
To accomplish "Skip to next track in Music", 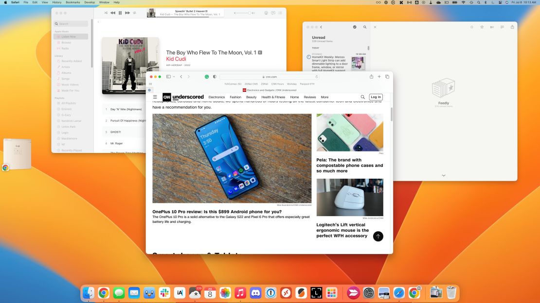I will coord(127,13).
